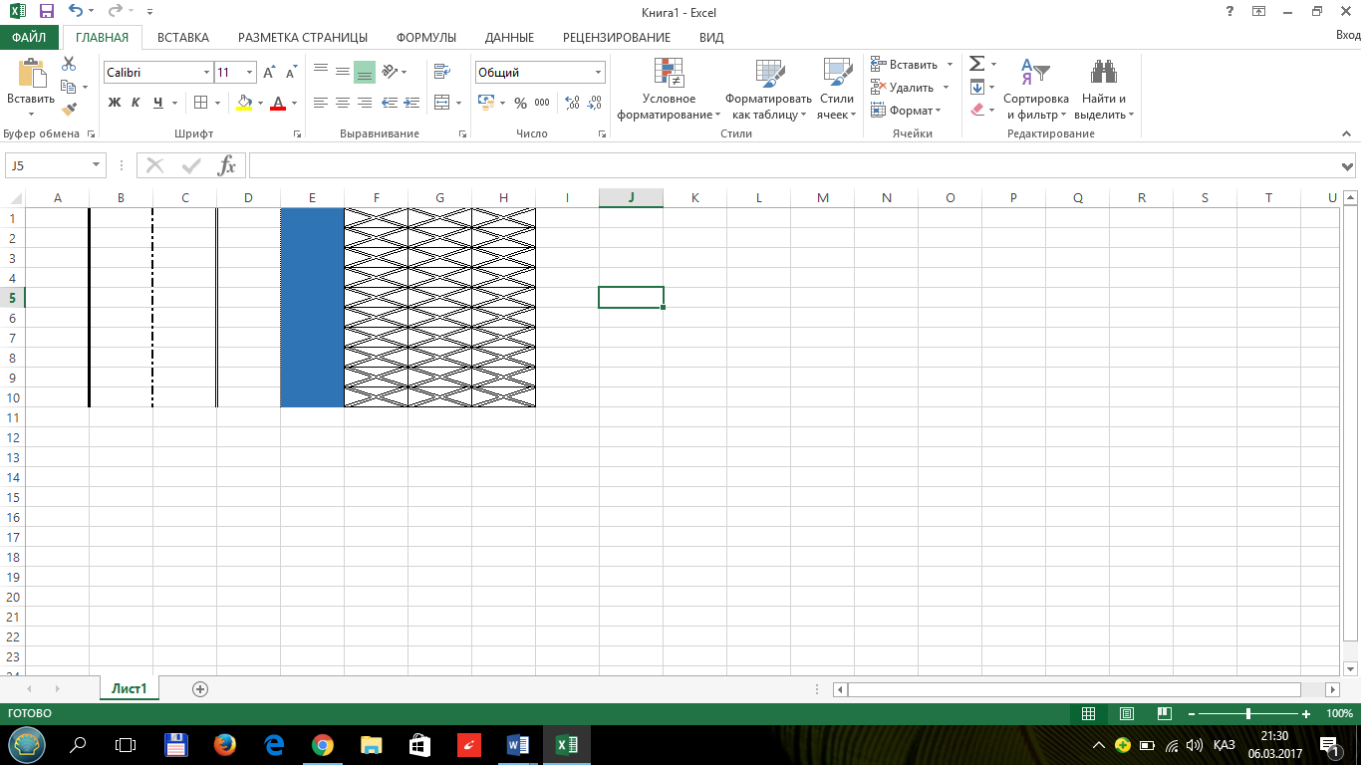Open Firefox from the taskbar
Screen dimensions: 1361x765
[225, 745]
